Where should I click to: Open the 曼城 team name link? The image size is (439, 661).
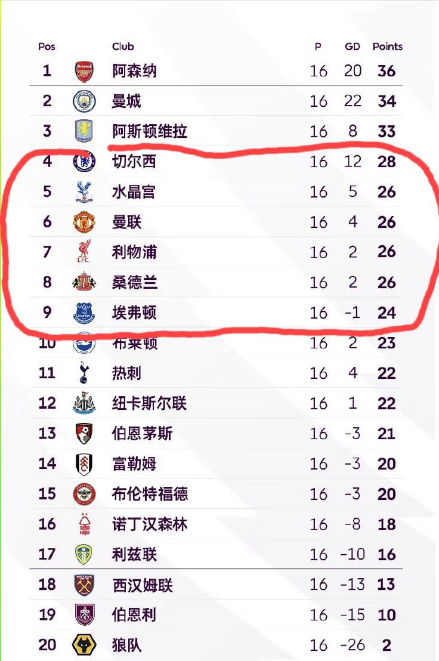pyautogui.click(x=126, y=101)
